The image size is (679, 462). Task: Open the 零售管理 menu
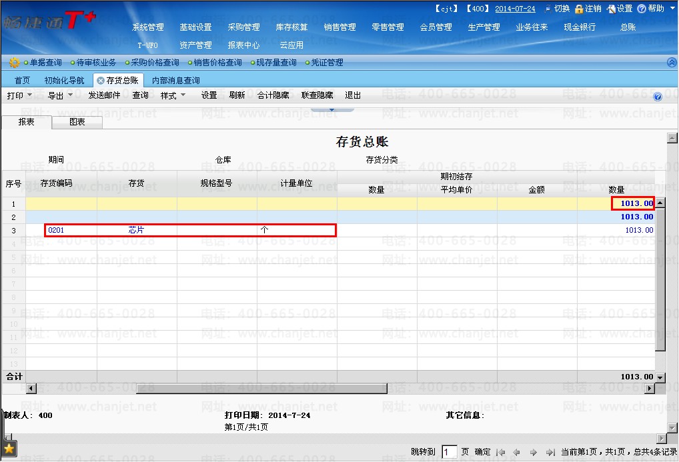[x=388, y=27]
